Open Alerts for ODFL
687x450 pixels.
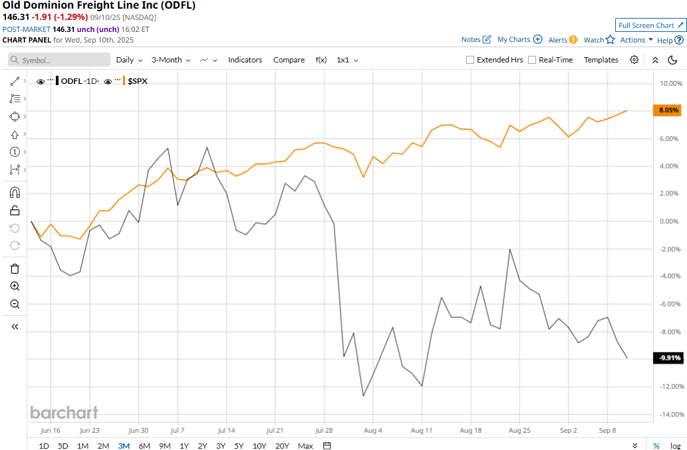pyautogui.click(x=563, y=40)
